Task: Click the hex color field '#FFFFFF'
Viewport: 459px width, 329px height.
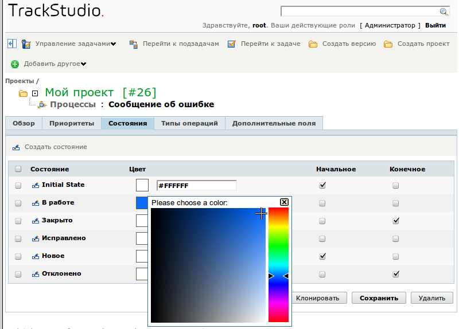Action: 196,186
